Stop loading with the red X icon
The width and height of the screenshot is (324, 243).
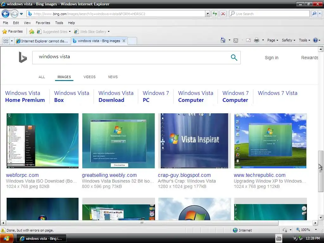click(223, 14)
